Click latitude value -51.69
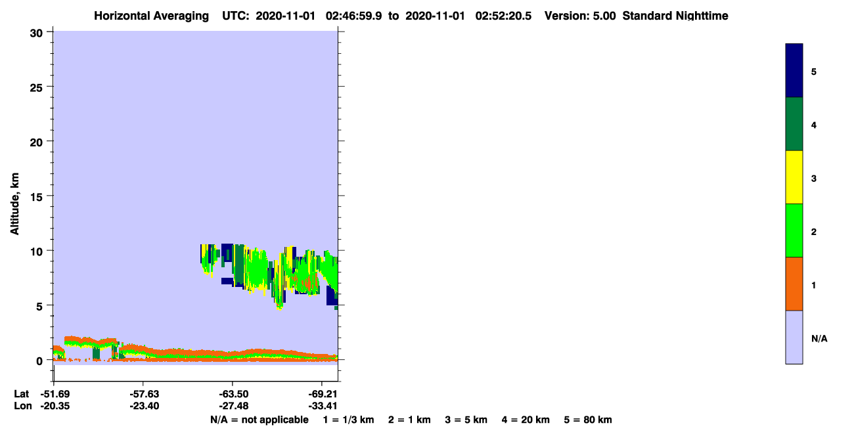854x438 pixels. (54, 394)
